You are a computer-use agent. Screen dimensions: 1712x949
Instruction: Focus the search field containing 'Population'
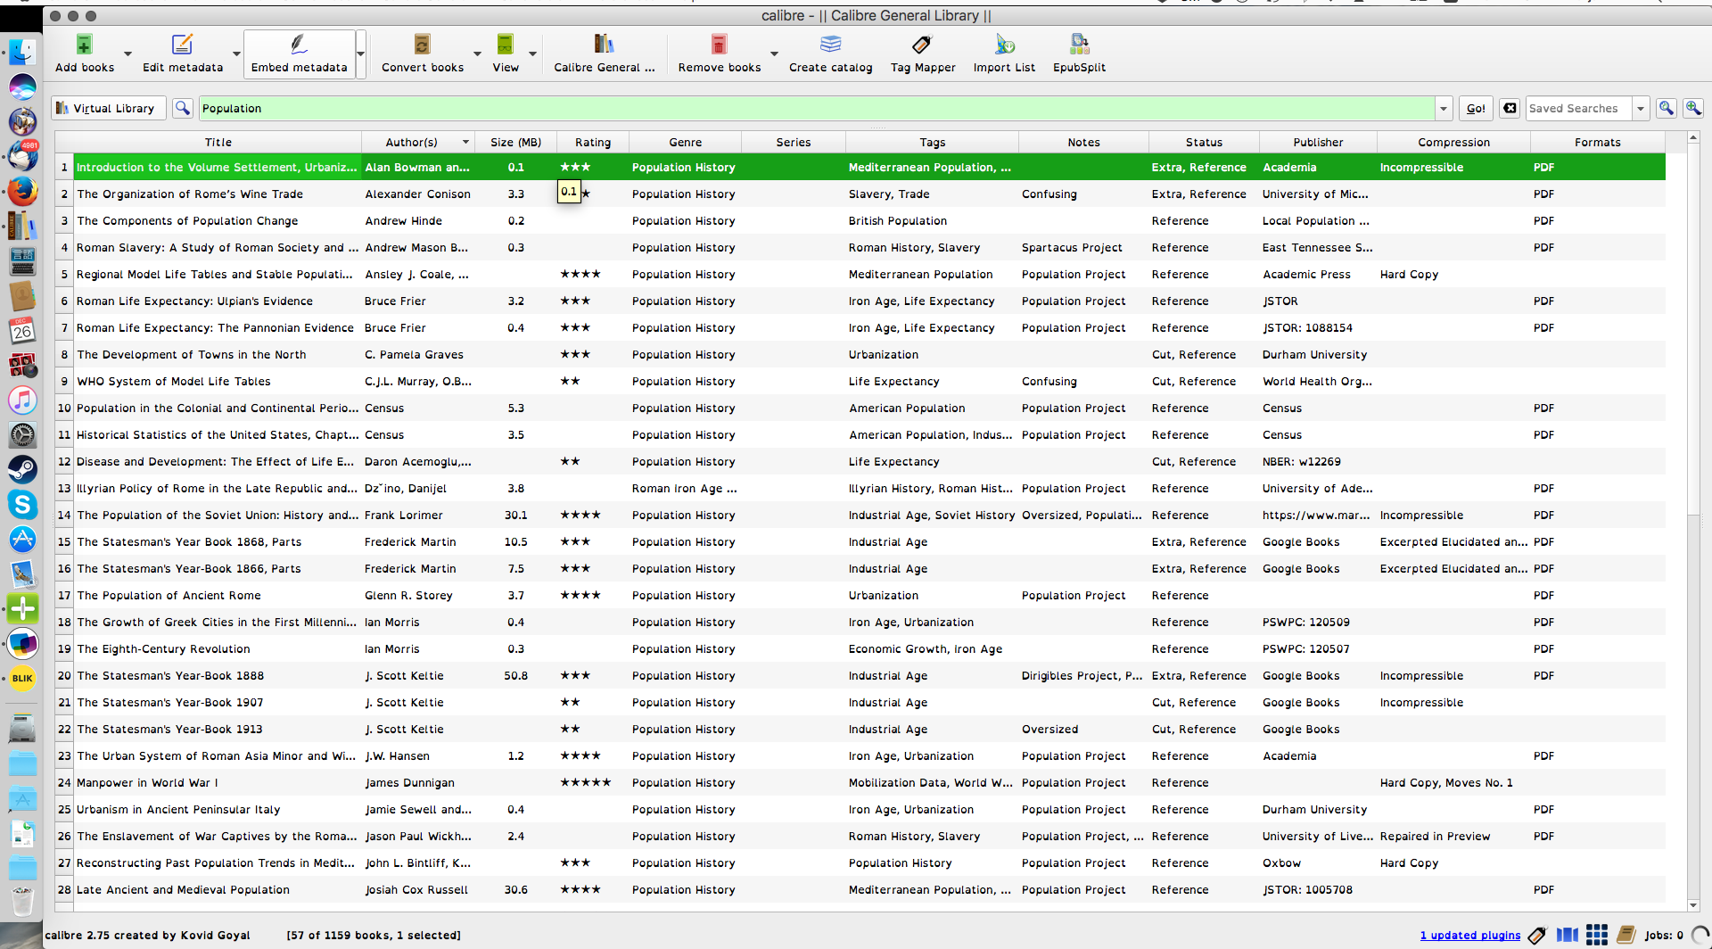click(x=816, y=109)
